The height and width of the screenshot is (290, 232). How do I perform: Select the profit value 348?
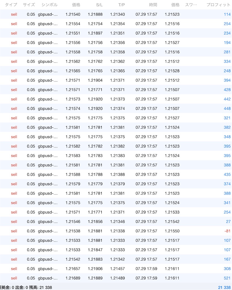(227, 137)
